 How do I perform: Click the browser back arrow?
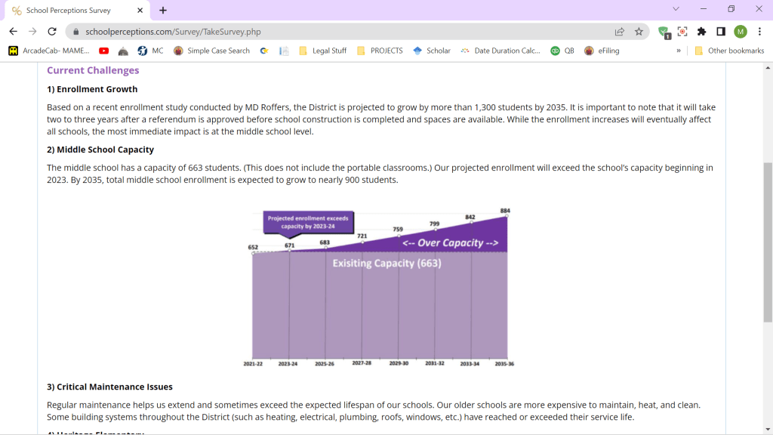(x=13, y=32)
